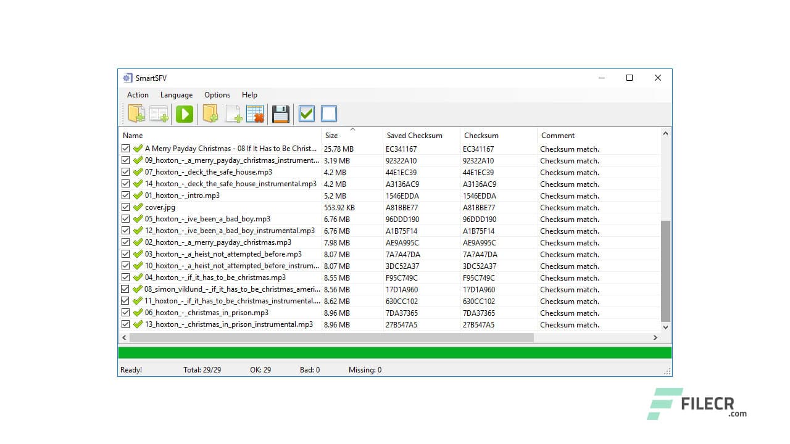This screenshot has width=790, height=444.
Task: Open the Options menu
Action: pyautogui.click(x=217, y=94)
